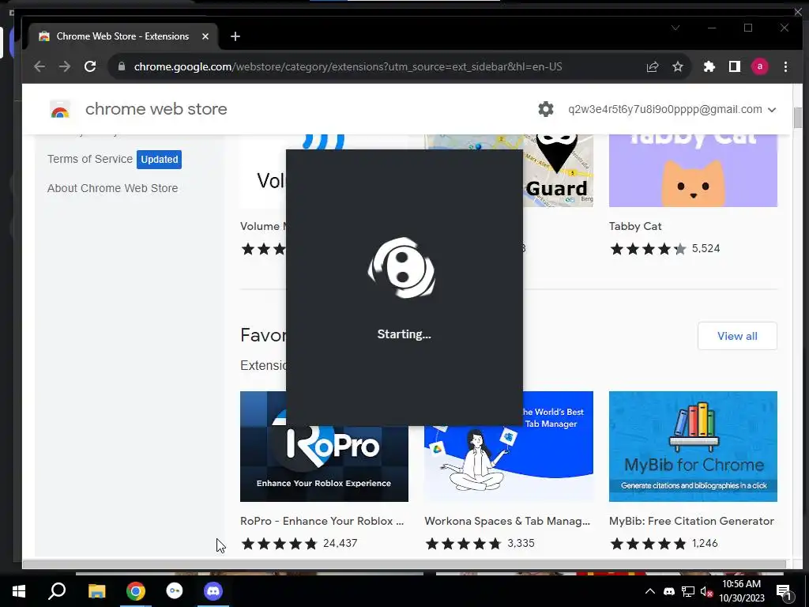Image resolution: width=809 pixels, height=607 pixels.
Task: Bookmark this page with the star icon
Action: point(678,66)
